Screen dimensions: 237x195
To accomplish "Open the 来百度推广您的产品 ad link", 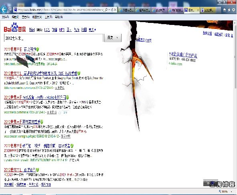I will pyautogui.click(x=183, y=55).
